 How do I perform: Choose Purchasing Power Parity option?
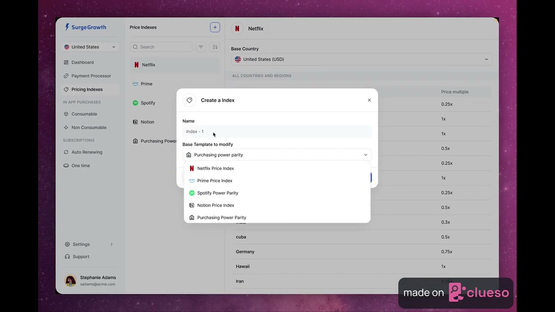pos(277,218)
